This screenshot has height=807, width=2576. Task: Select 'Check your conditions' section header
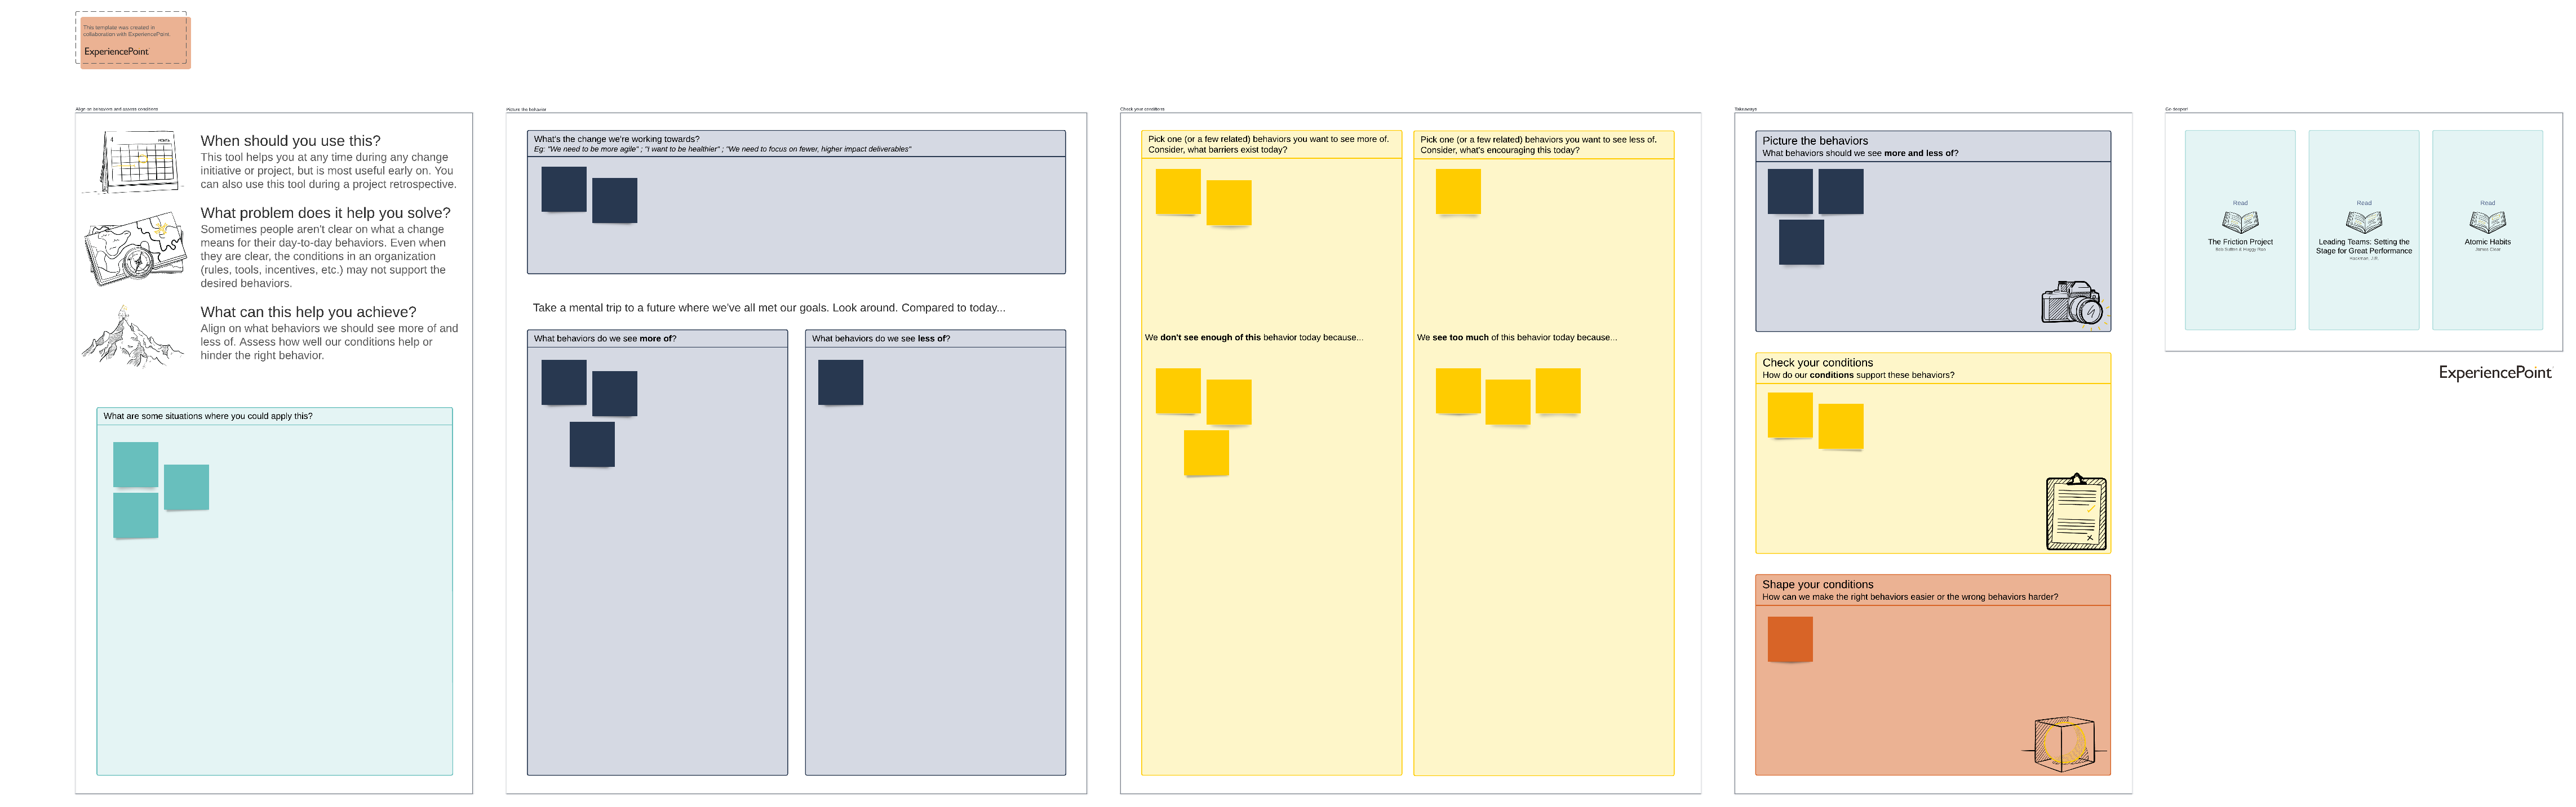click(x=1817, y=363)
